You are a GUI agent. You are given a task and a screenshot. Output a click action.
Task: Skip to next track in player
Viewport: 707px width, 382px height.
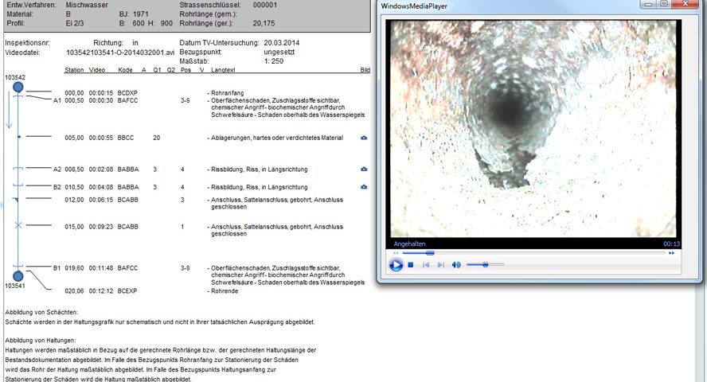pos(441,264)
